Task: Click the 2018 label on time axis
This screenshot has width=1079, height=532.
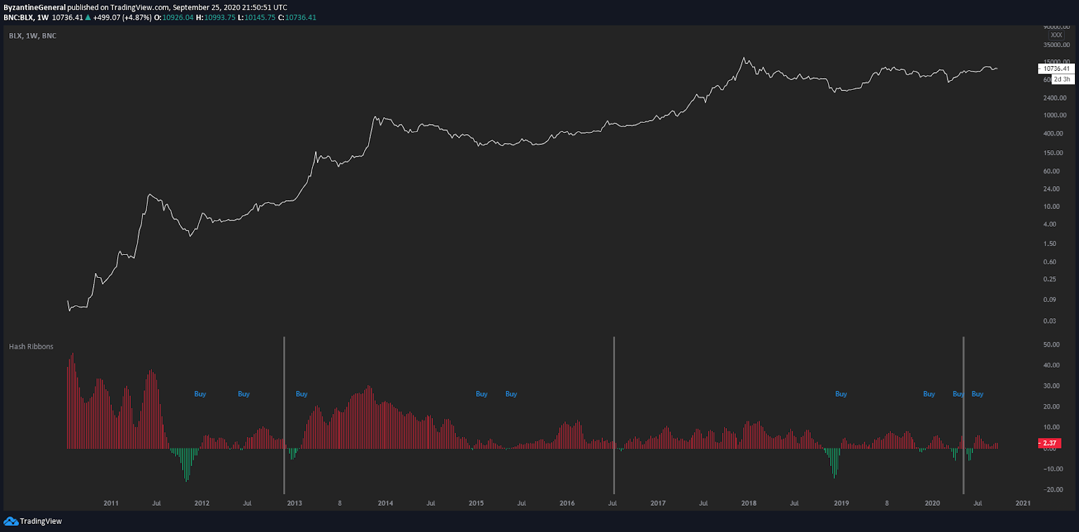Action: tap(749, 503)
